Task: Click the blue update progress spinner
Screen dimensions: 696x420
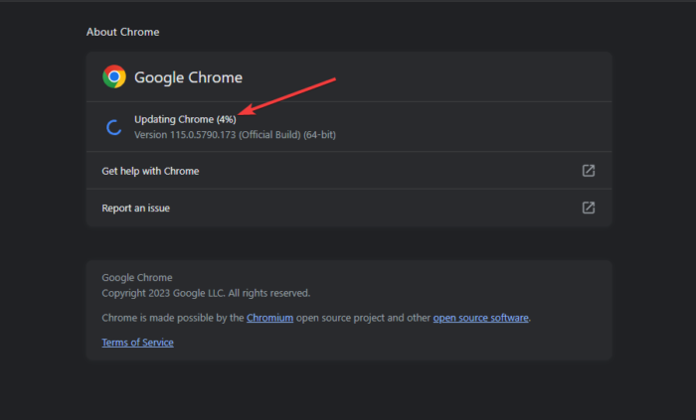Action: pos(114,127)
